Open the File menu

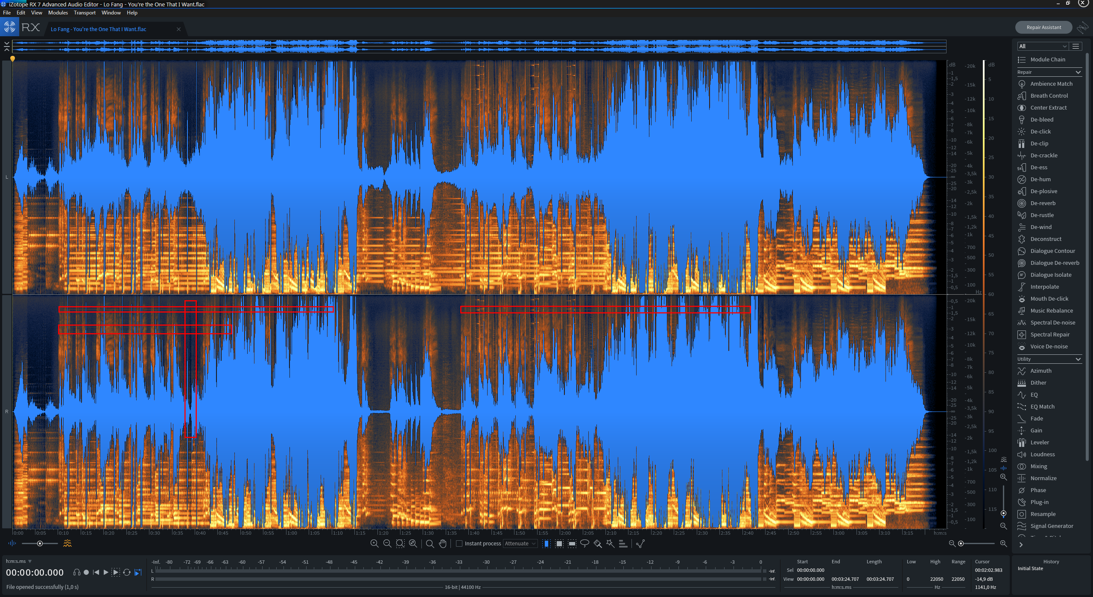7,13
